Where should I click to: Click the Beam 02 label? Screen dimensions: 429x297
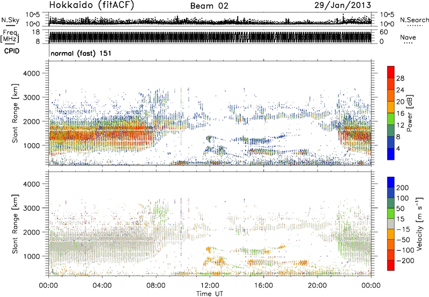pyautogui.click(x=209, y=6)
